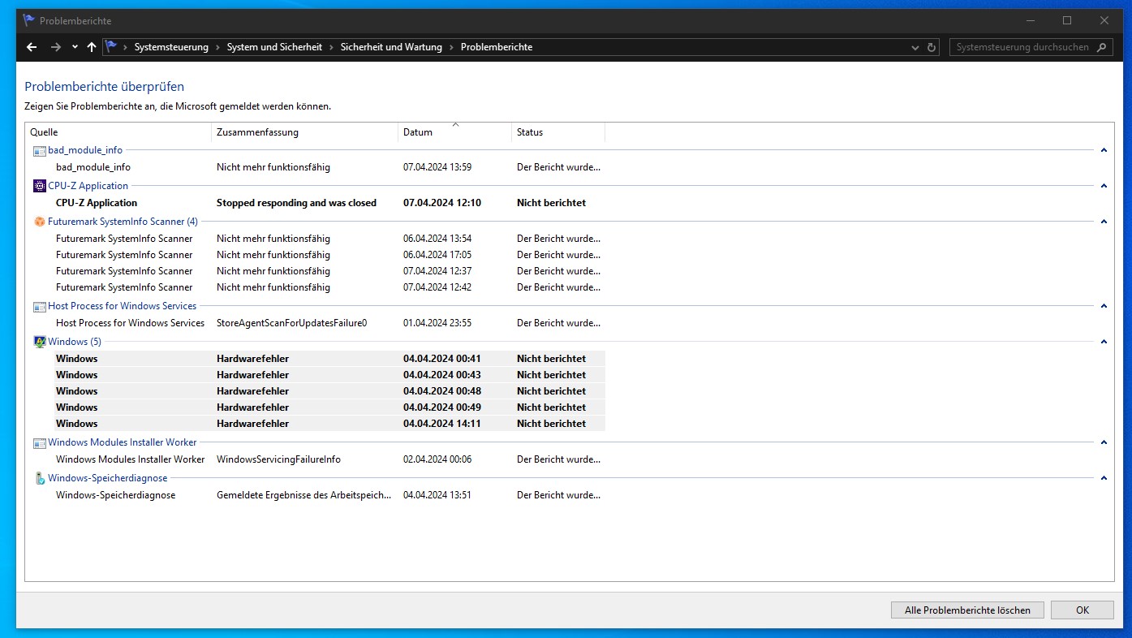Image resolution: width=1132 pixels, height=638 pixels.
Task: Select bad_module_info report from 07.04.2024 13:59
Action: click(x=329, y=167)
